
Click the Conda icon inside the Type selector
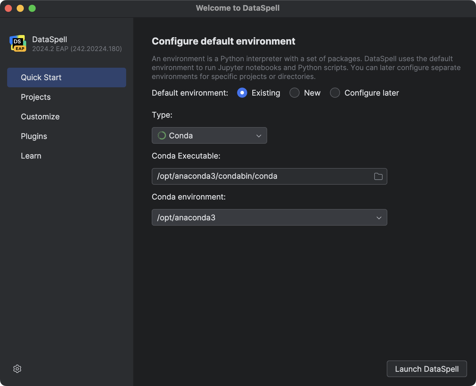point(161,135)
